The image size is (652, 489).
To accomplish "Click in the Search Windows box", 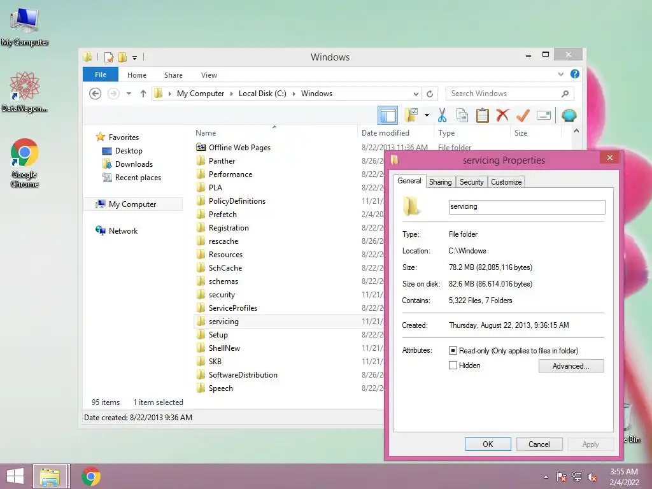I will click(x=510, y=94).
